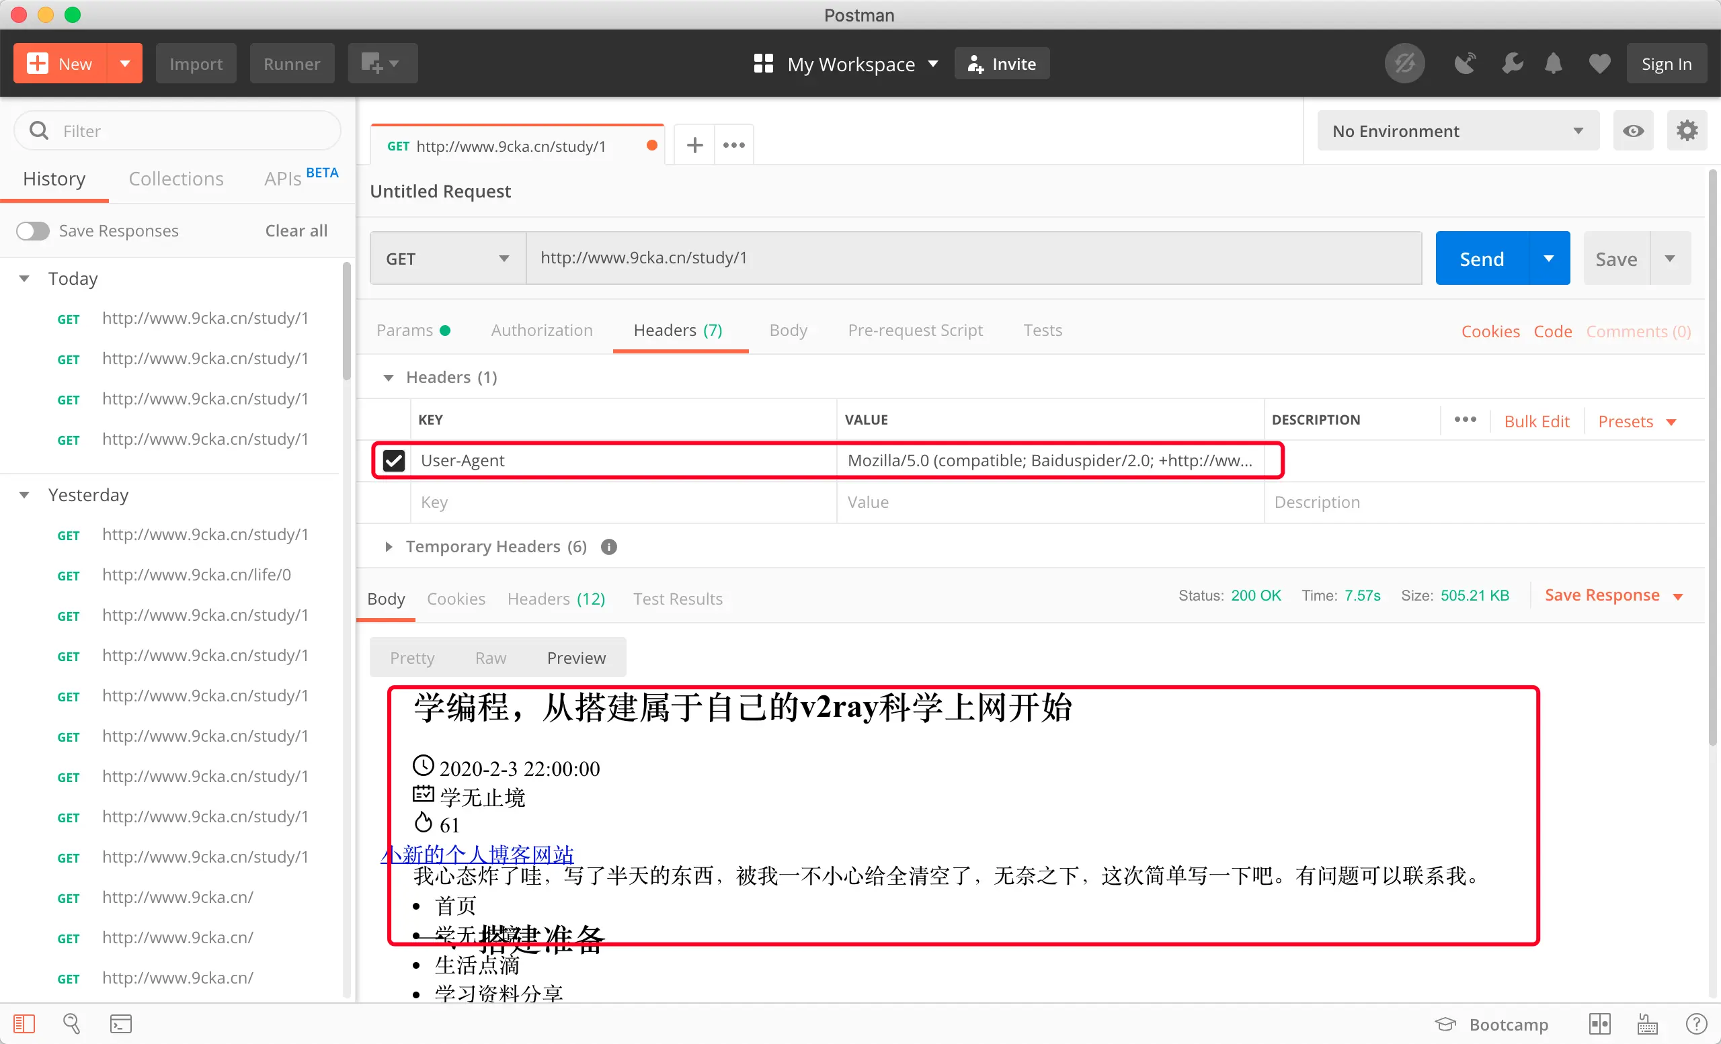Toggle the sidebar icon at the bottom left

[24, 1024]
